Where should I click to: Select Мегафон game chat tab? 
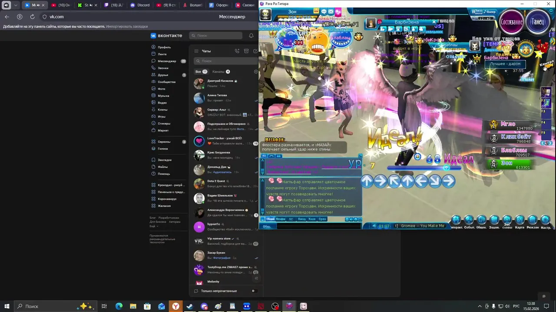pyautogui.click(x=281, y=219)
